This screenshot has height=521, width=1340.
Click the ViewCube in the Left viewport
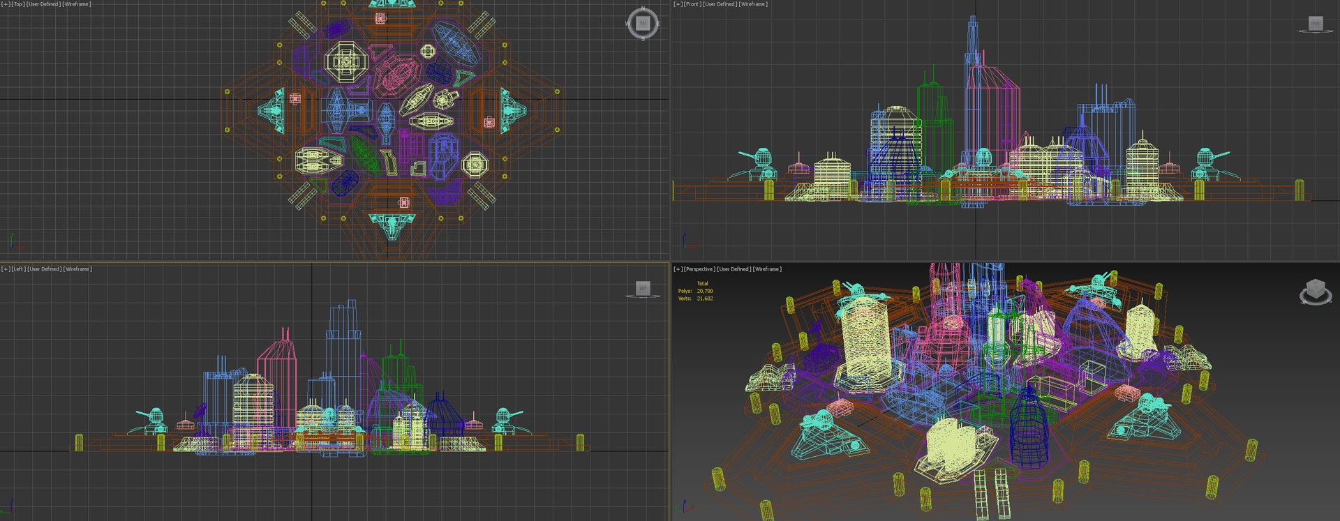point(643,288)
